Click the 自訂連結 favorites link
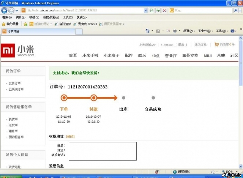 point(63,24)
